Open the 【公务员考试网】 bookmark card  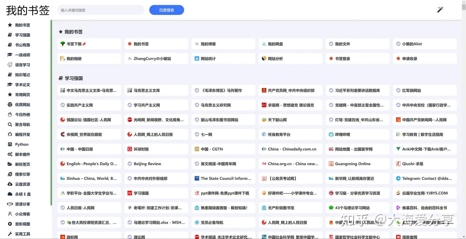click(291, 179)
